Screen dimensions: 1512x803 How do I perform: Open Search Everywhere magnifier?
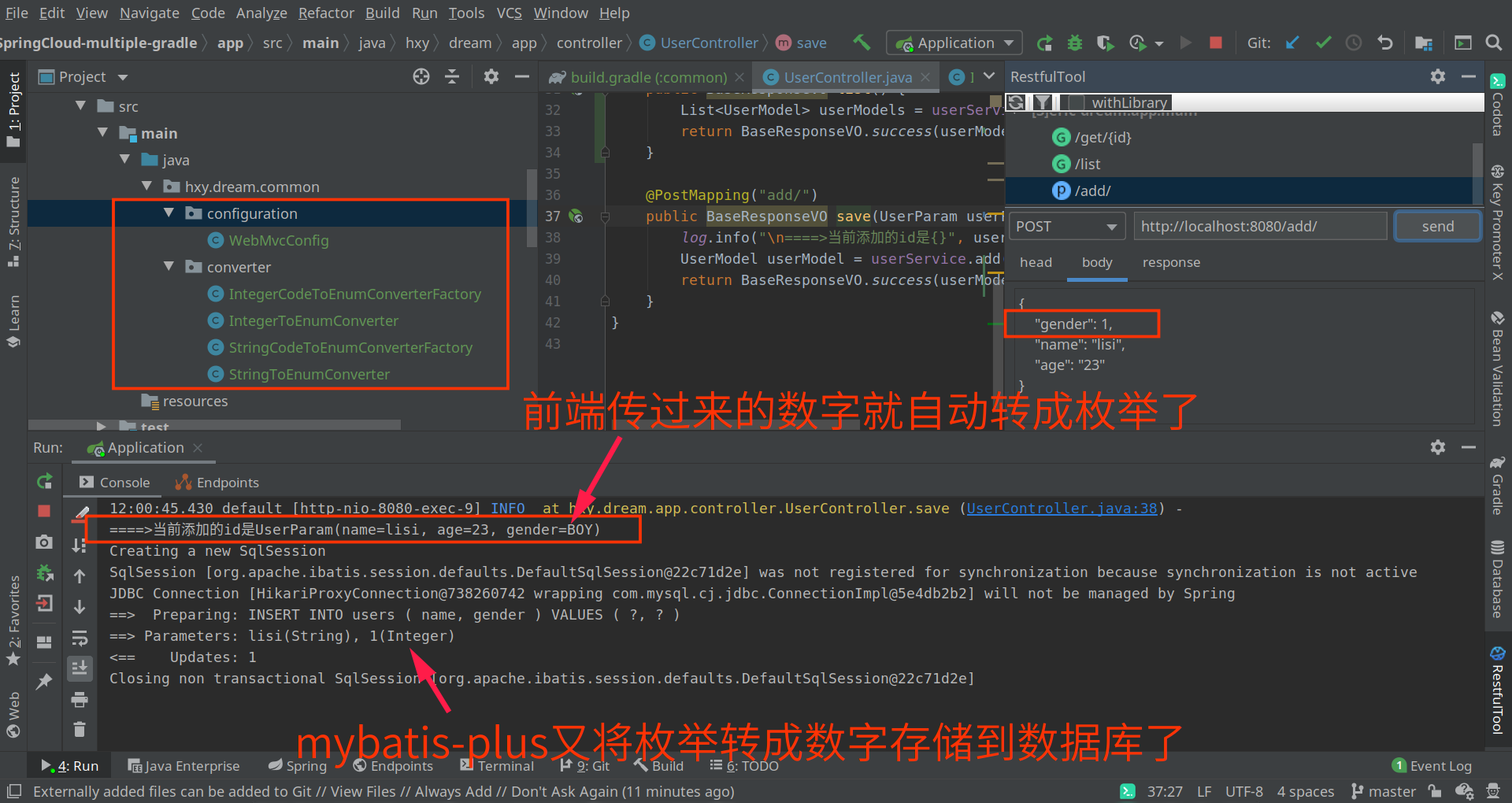1493,43
